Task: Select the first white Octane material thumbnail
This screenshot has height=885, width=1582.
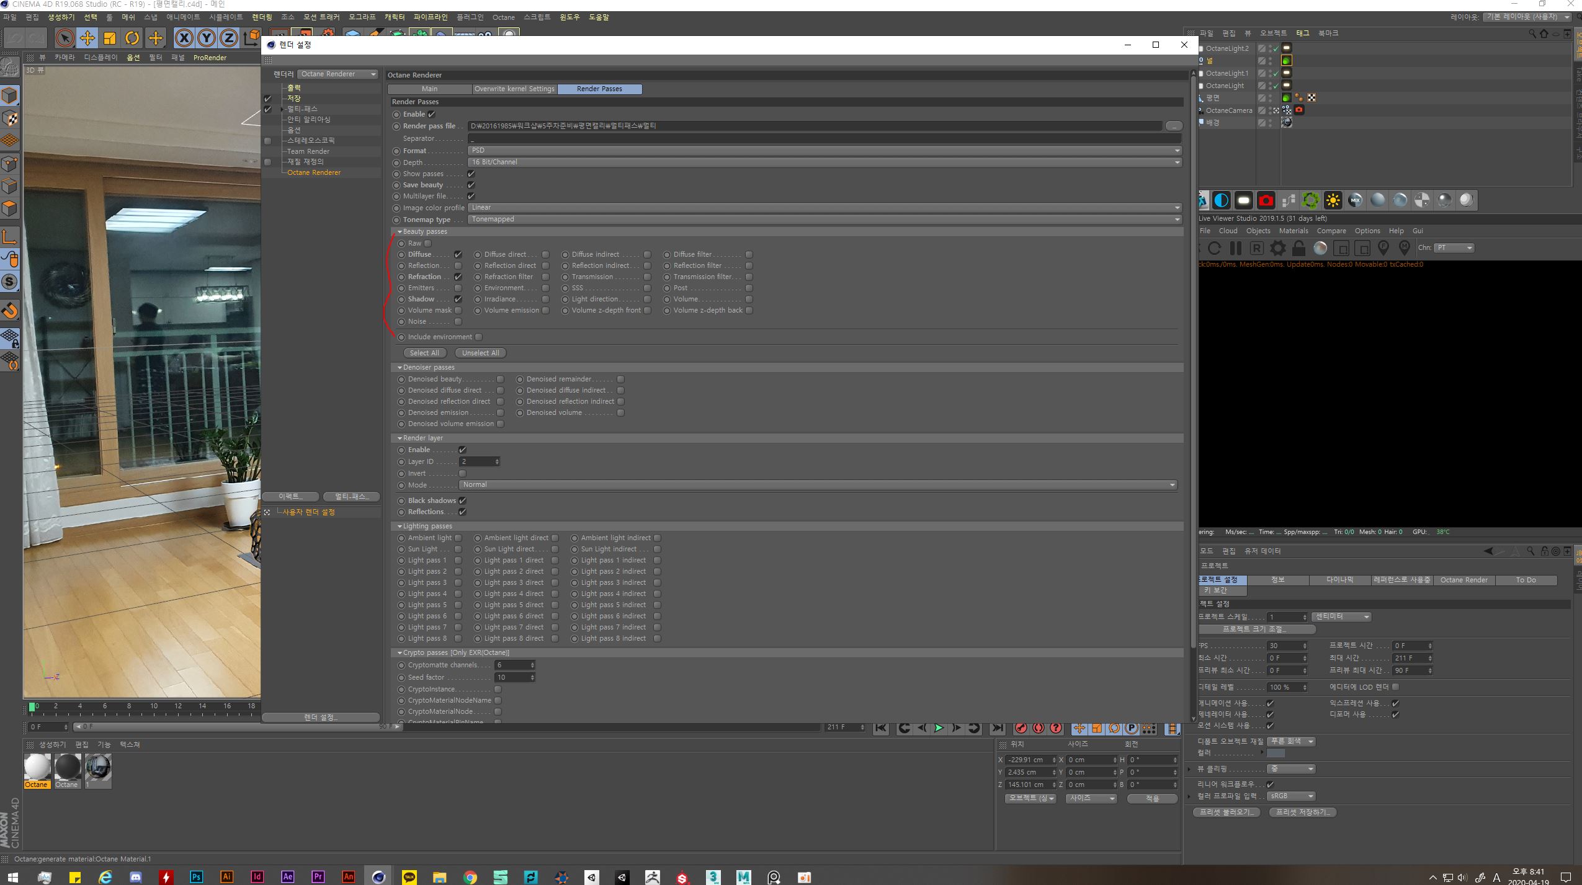Action: click(37, 768)
